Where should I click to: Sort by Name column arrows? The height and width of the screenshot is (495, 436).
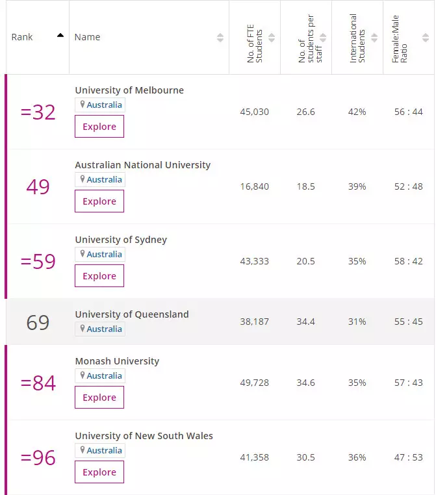click(220, 37)
